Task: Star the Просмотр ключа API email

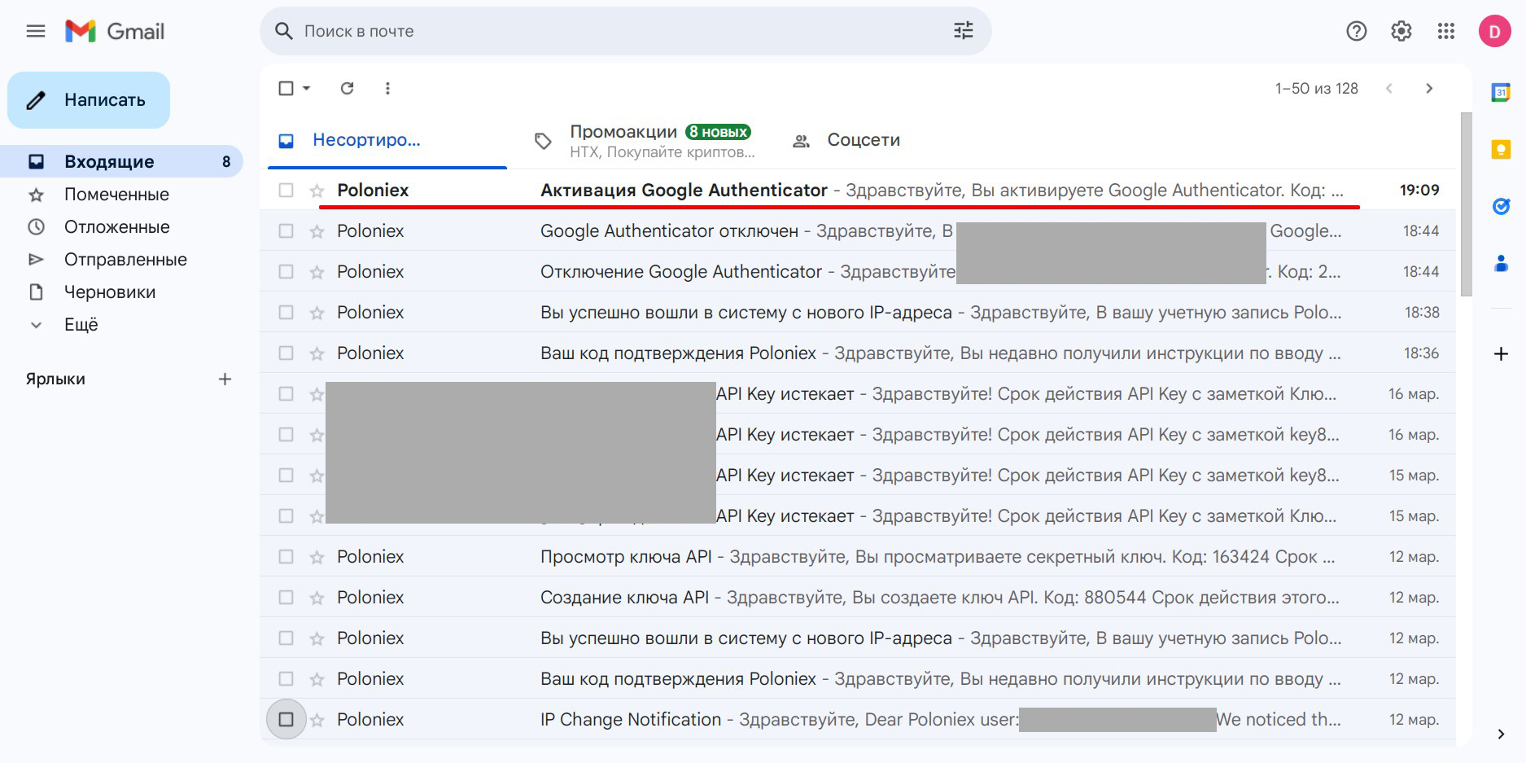Action: (x=317, y=557)
